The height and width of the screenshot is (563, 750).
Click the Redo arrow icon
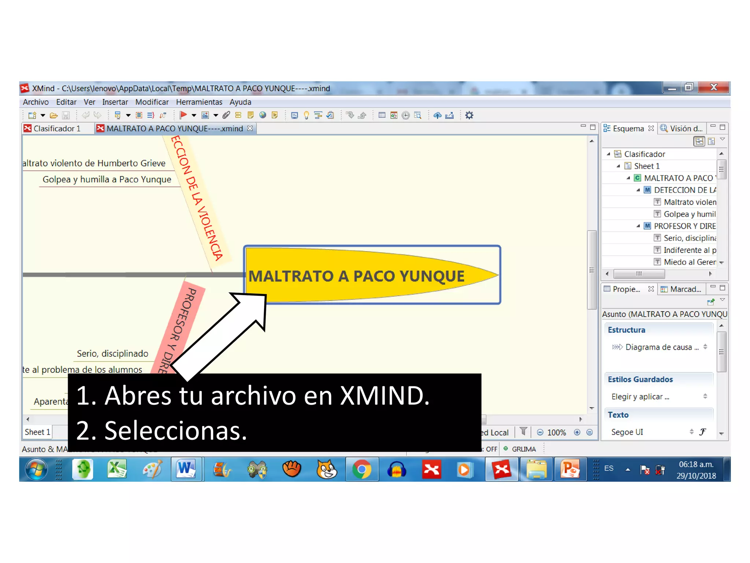click(97, 115)
